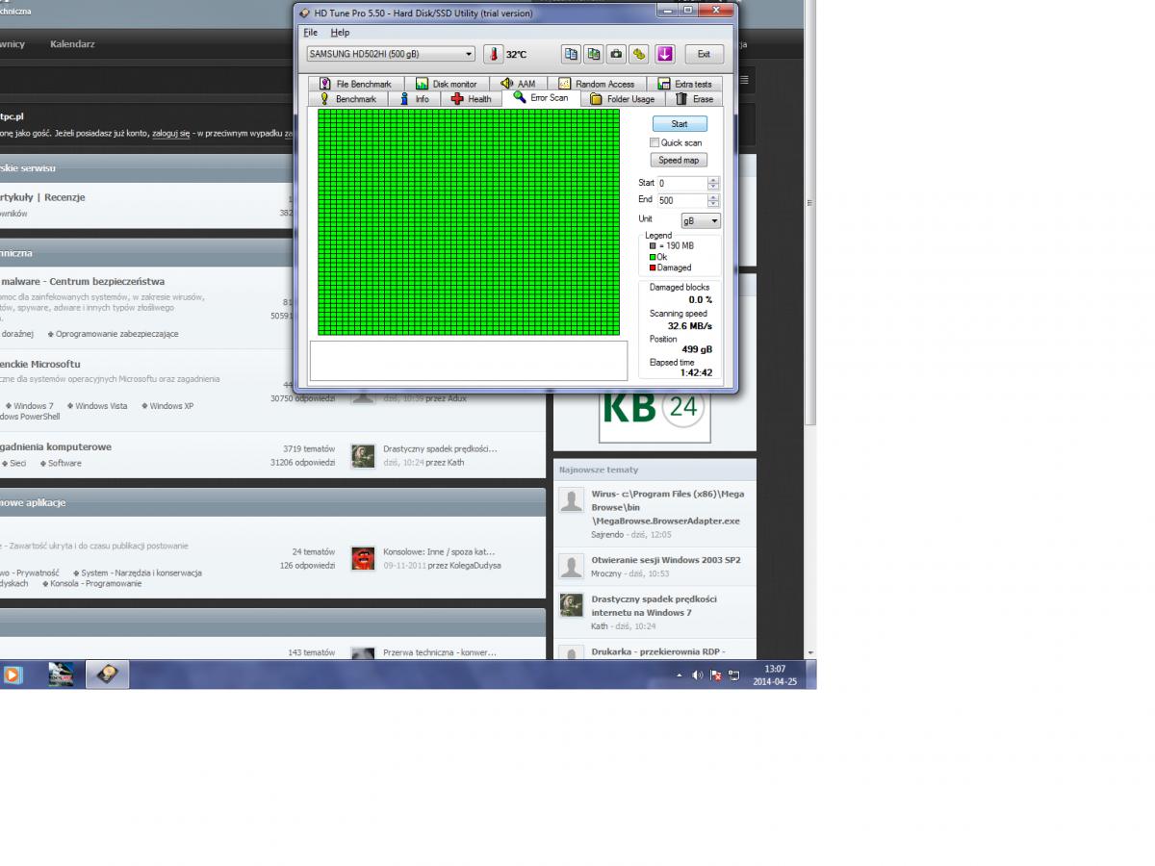Click the volume speaker tray icon
This screenshot has height=866, width=1155.
pyautogui.click(x=697, y=675)
